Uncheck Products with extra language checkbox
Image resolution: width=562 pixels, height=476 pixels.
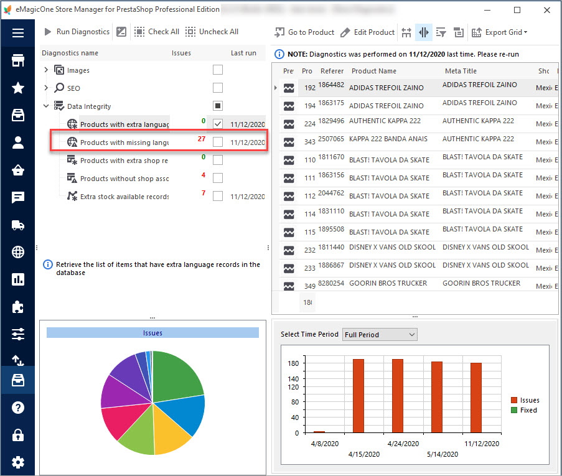[218, 124]
